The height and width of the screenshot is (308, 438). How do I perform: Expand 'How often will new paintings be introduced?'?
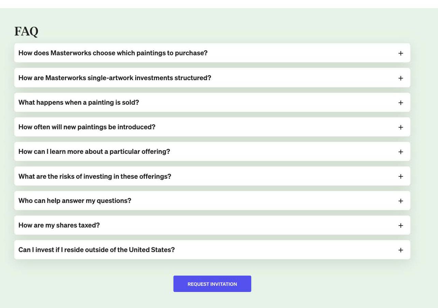(x=87, y=127)
